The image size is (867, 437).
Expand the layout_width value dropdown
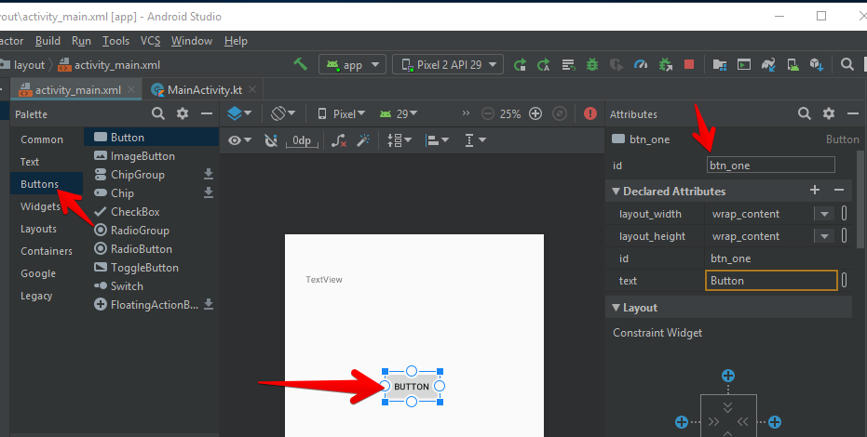823,214
